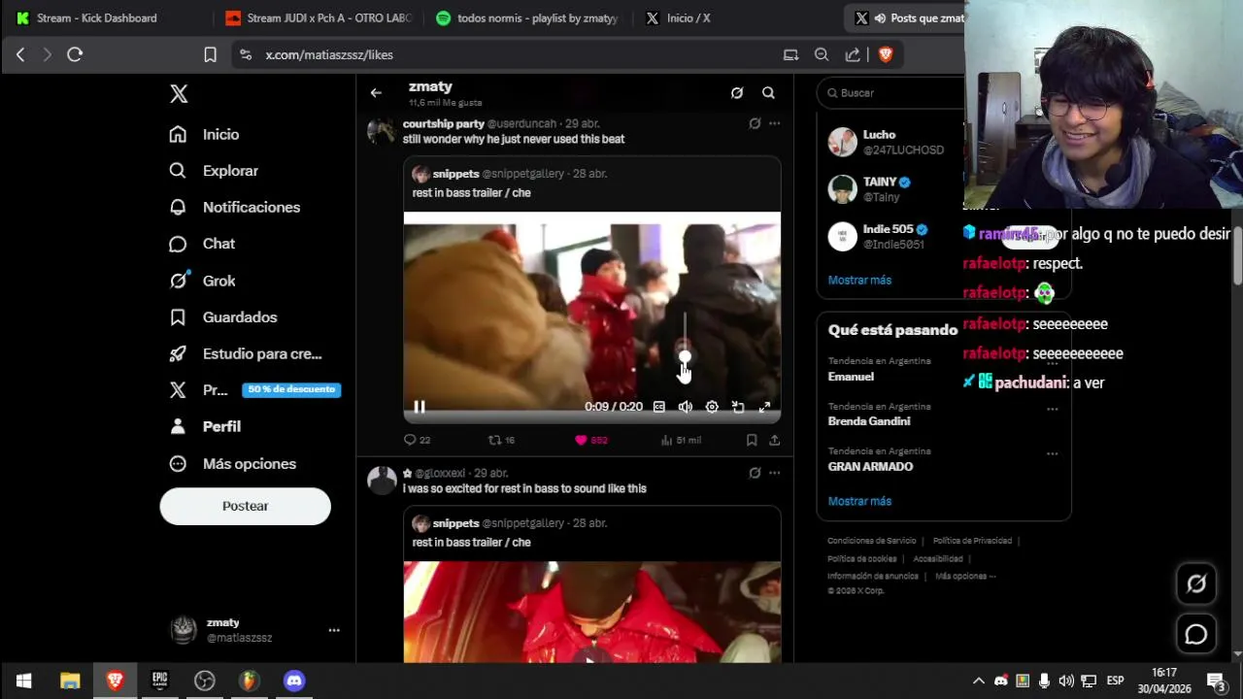Open Windows Start menu
This screenshot has height=699, width=1243.
click(x=23, y=681)
